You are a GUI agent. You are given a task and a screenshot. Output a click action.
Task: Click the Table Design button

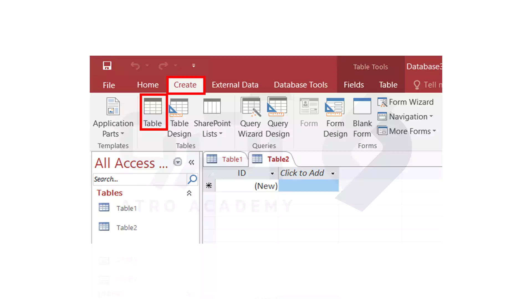(179, 117)
